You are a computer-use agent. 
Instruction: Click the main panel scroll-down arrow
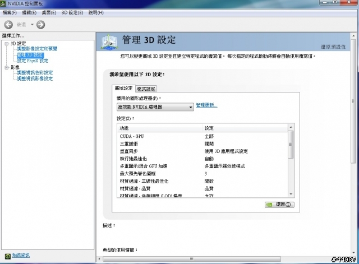[x=353, y=253]
